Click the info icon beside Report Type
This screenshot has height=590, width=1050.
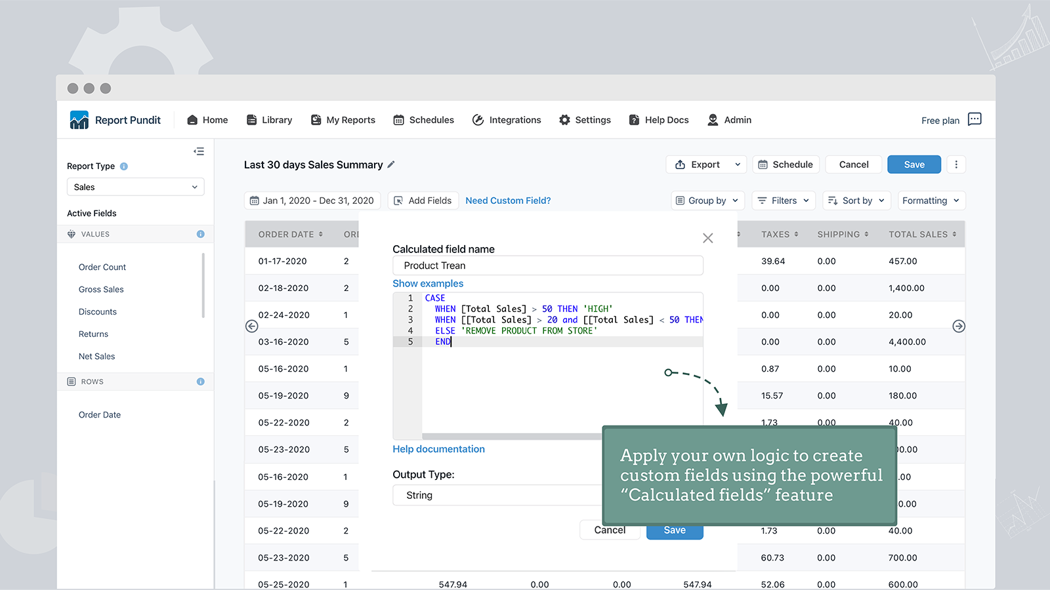point(124,167)
